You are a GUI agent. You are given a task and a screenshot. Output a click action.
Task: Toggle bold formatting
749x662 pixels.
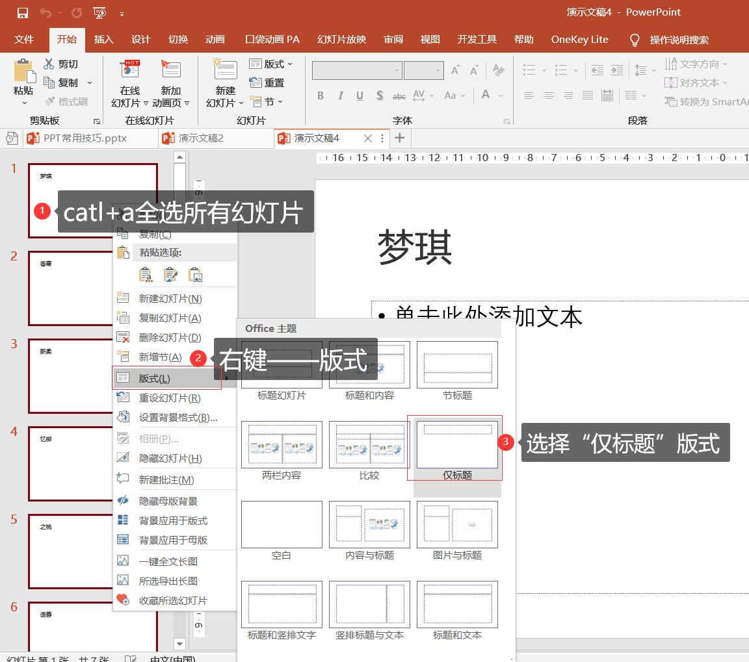pos(321,95)
